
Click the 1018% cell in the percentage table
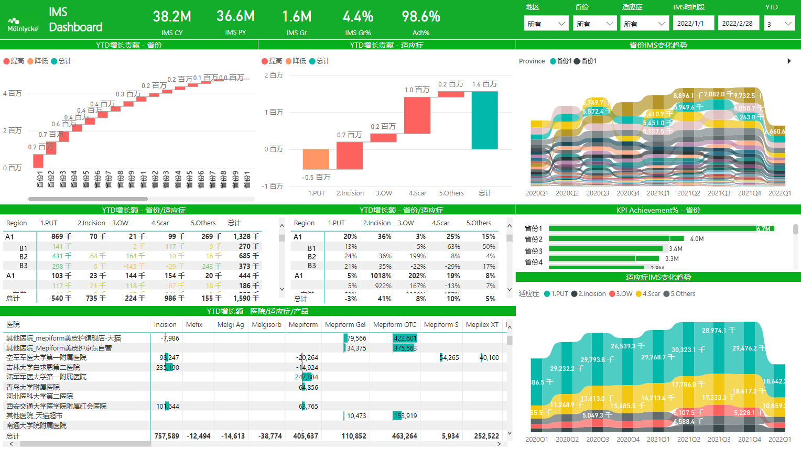[x=381, y=276]
